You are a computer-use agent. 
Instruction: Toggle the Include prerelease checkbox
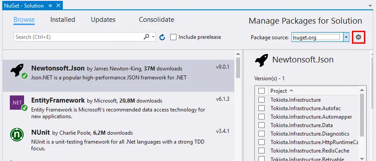click(173, 37)
